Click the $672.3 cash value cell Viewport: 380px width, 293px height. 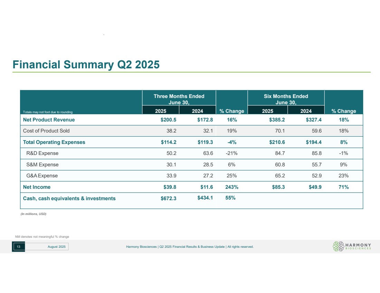tap(168, 198)
